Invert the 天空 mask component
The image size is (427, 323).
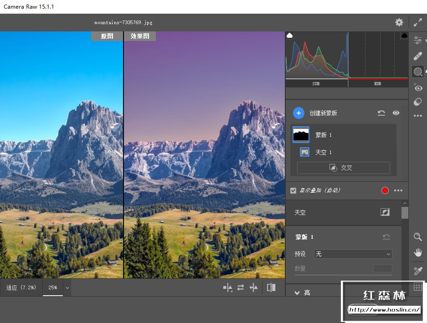pos(385,212)
